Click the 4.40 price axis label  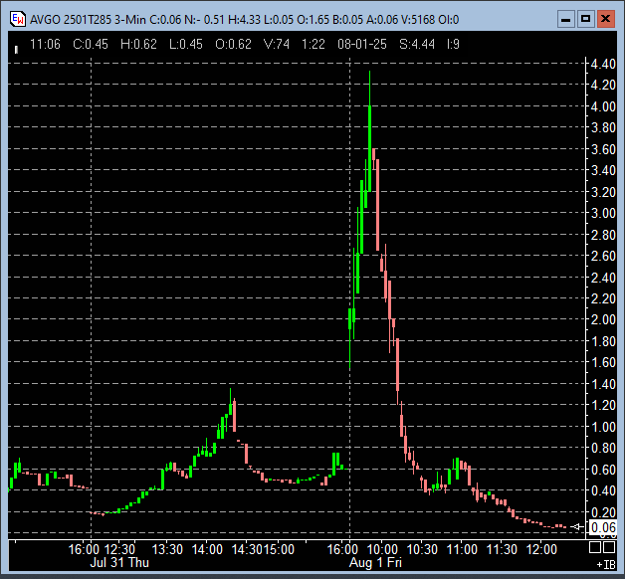click(x=603, y=64)
